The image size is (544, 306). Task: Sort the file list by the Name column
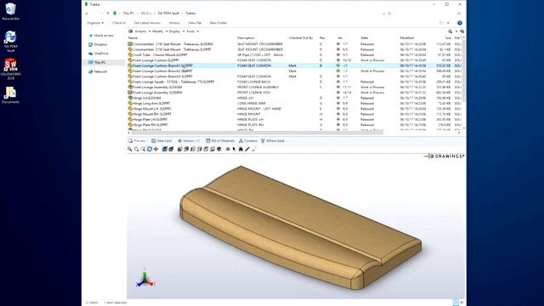(133, 37)
